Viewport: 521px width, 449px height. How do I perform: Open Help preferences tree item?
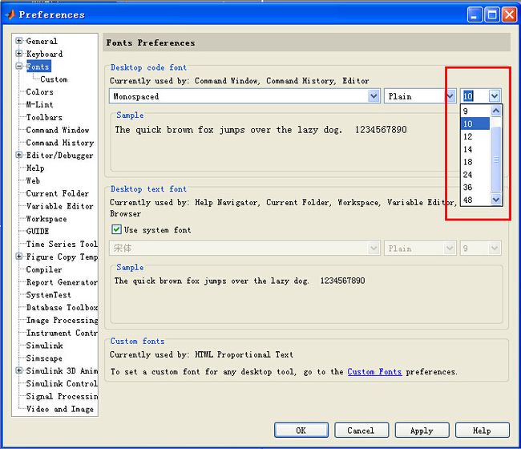tap(35, 168)
